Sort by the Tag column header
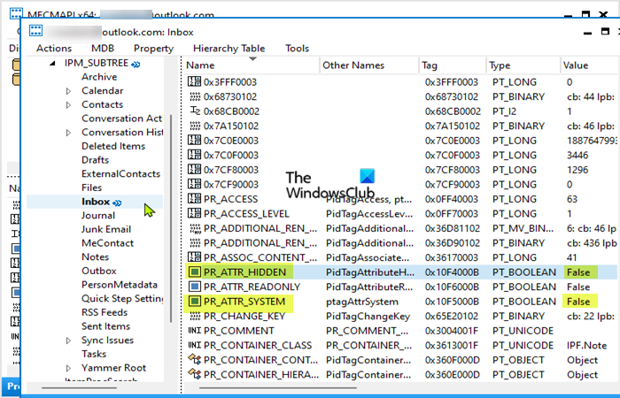The width and height of the screenshot is (620, 398). pyautogui.click(x=453, y=65)
